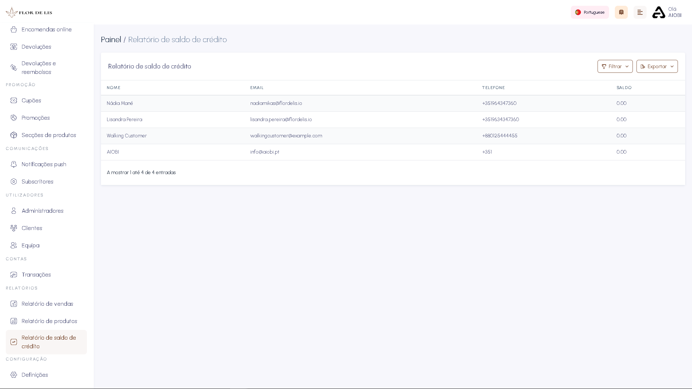Open the Portuguese language selector
The image size is (692, 389).
(x=590, y=12)
